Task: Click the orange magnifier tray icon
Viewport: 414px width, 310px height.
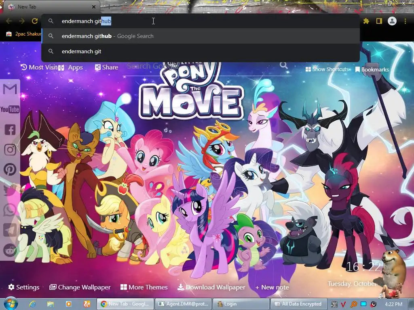Action: (x=353, y=304)
